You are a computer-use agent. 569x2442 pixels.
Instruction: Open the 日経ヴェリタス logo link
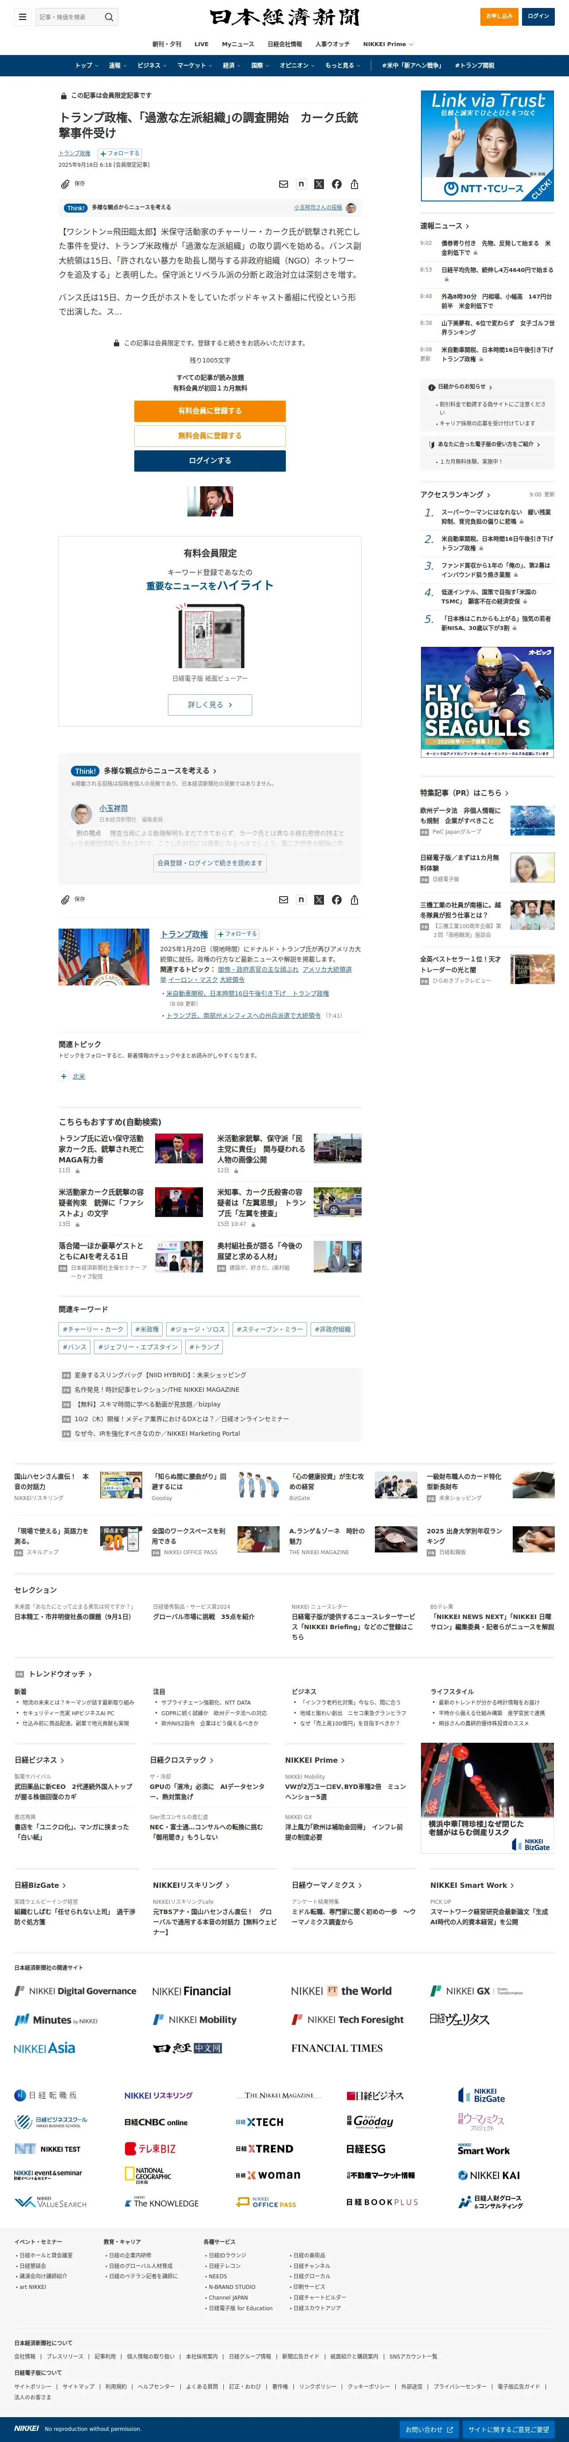click(x=459, y=2019)
